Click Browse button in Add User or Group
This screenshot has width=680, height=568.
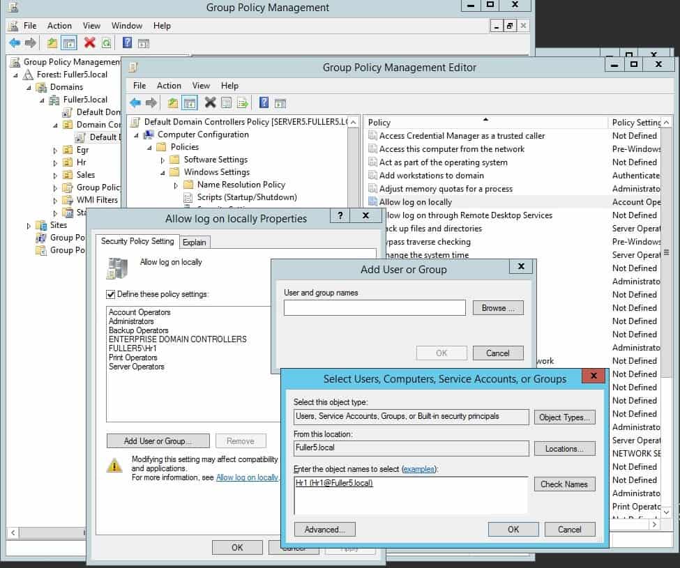point(498,308)
